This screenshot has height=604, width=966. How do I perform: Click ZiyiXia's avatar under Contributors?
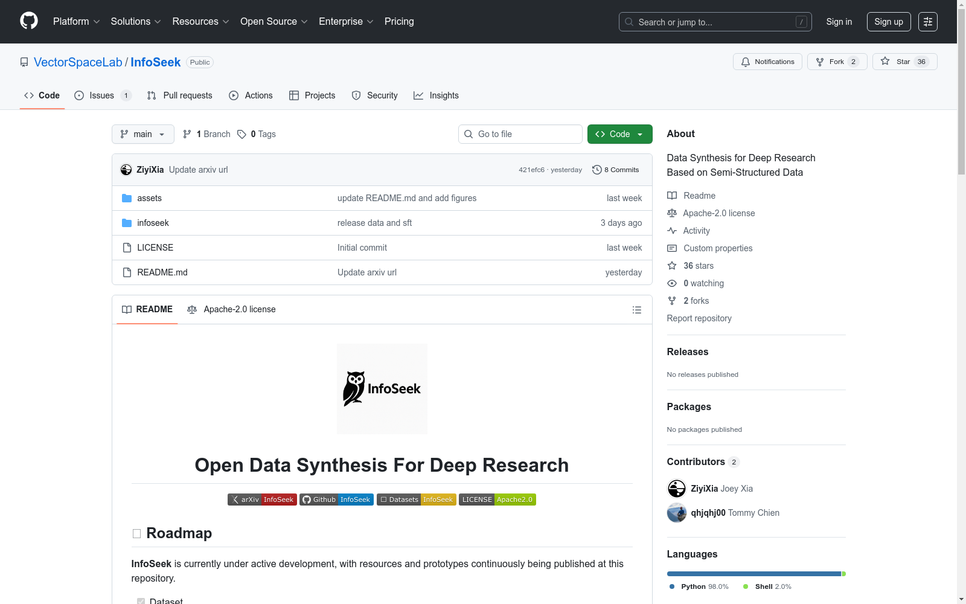(677, 489)
